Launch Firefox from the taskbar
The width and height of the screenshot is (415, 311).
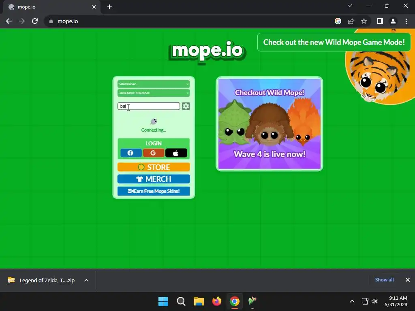(217, 301)
